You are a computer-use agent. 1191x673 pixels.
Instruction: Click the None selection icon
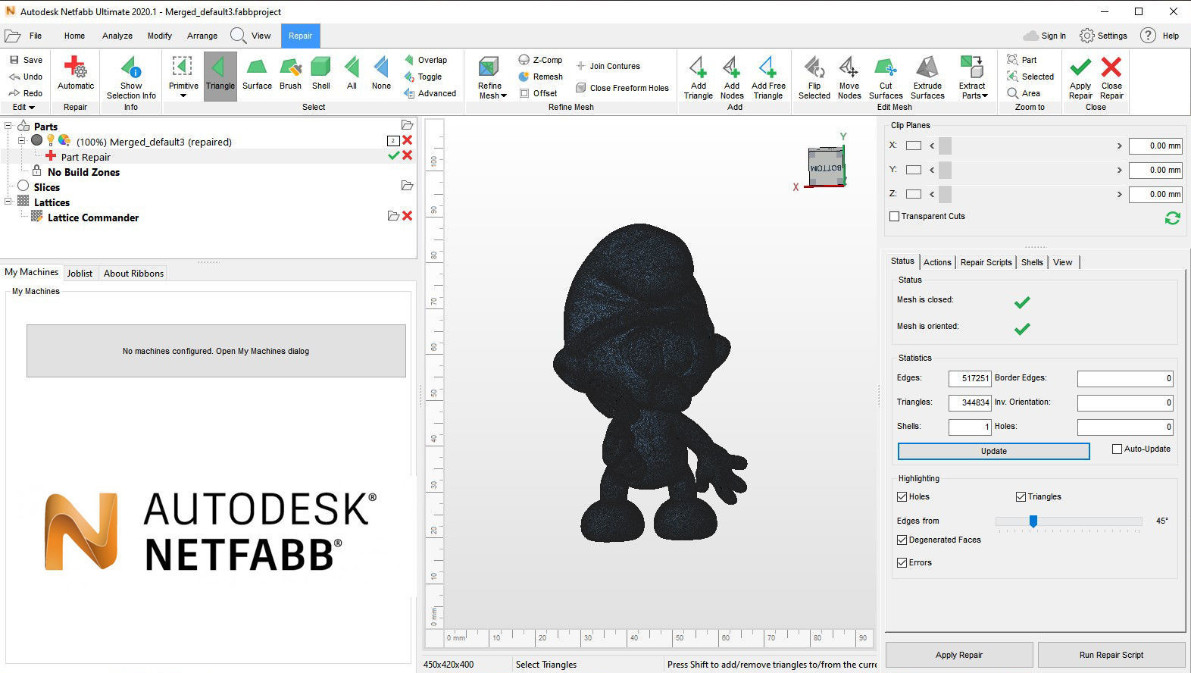click(381, 74)
